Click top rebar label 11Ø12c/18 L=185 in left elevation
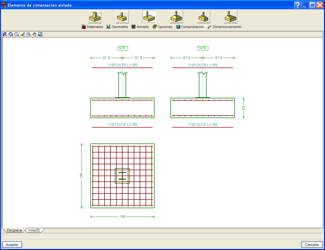The width and height of the screenshot is (325, 250). click(x=122, y=65)
